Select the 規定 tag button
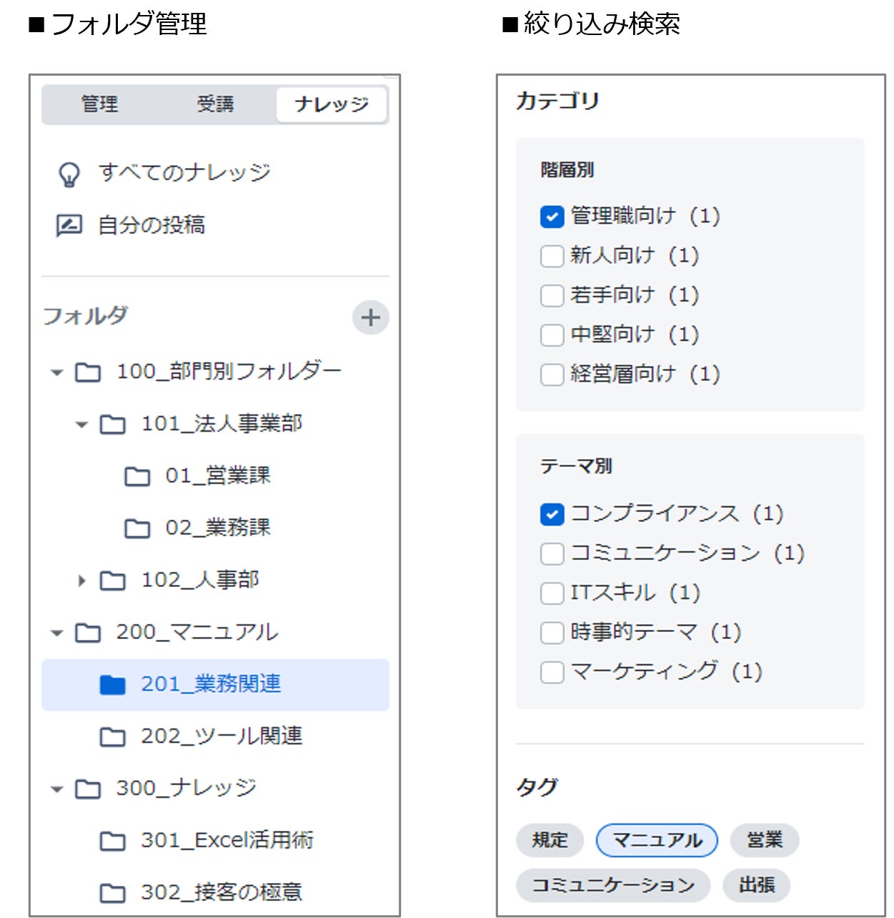This screenshot has width=894, height=918. pyautogui.click(x=550, y=840)
